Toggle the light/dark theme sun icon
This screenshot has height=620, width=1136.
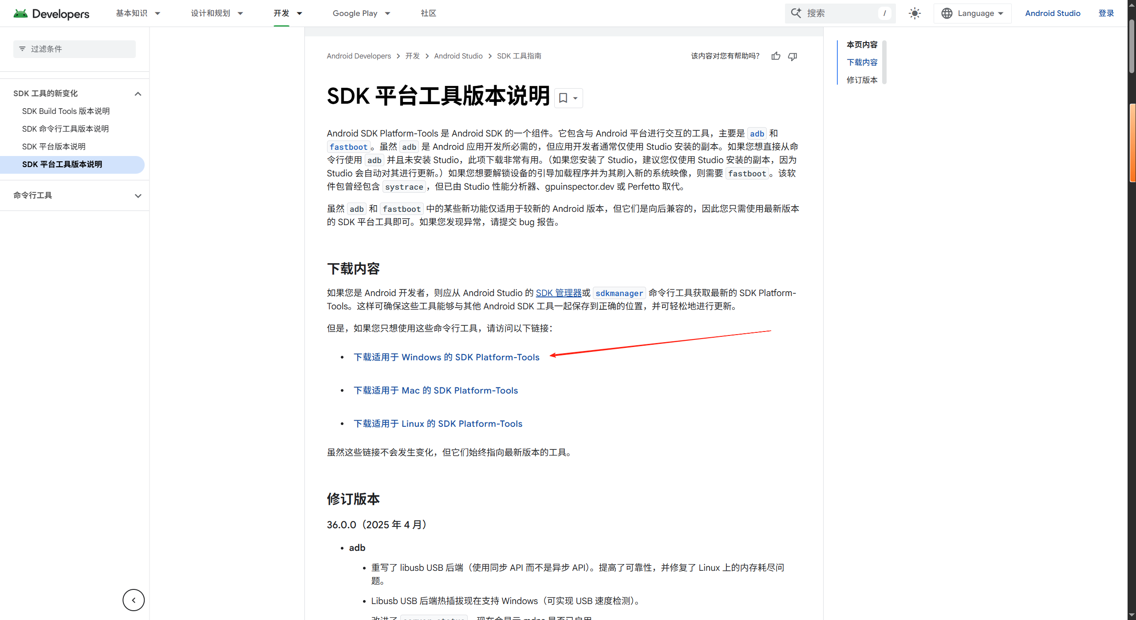(x=915, y=13)
